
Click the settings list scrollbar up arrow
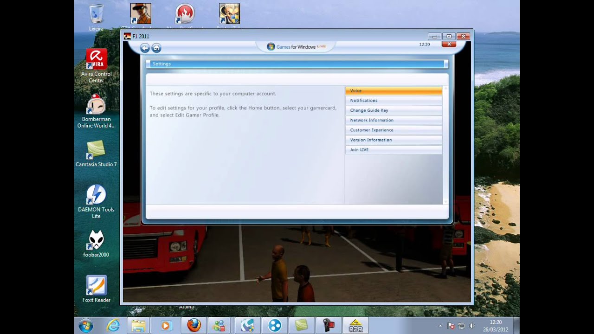[x=445, y=88]
